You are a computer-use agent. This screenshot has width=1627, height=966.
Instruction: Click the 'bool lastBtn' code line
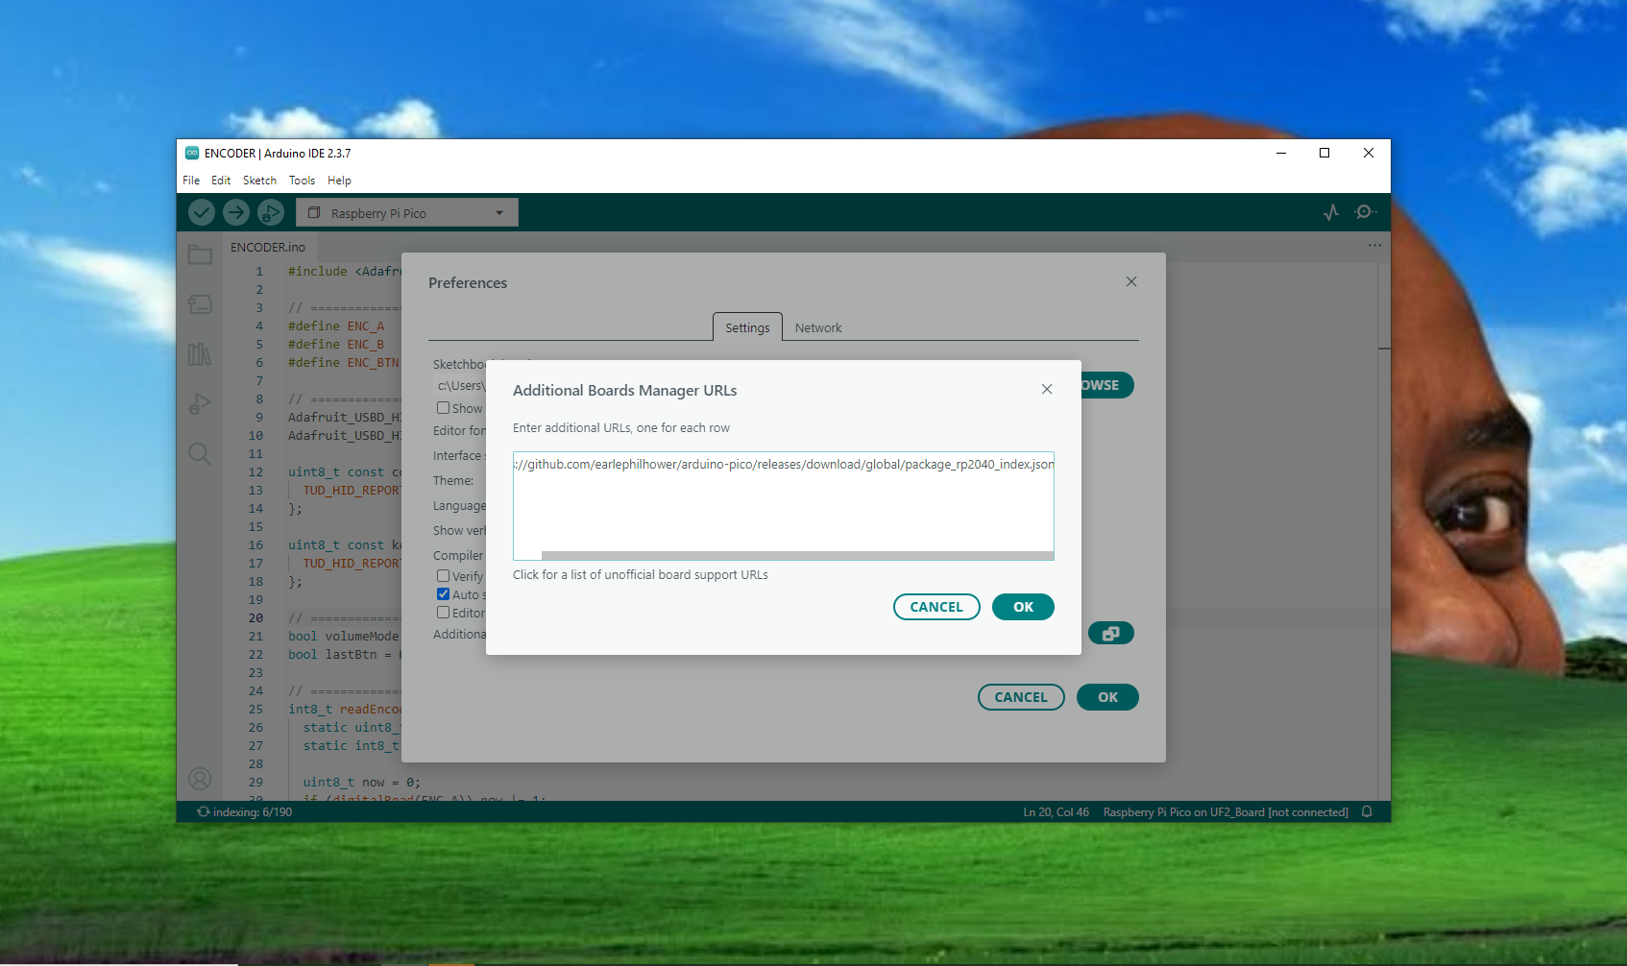click(344, 655)
